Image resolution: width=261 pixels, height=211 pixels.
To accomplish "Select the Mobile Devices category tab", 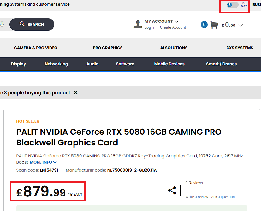I will click(169, 64).
